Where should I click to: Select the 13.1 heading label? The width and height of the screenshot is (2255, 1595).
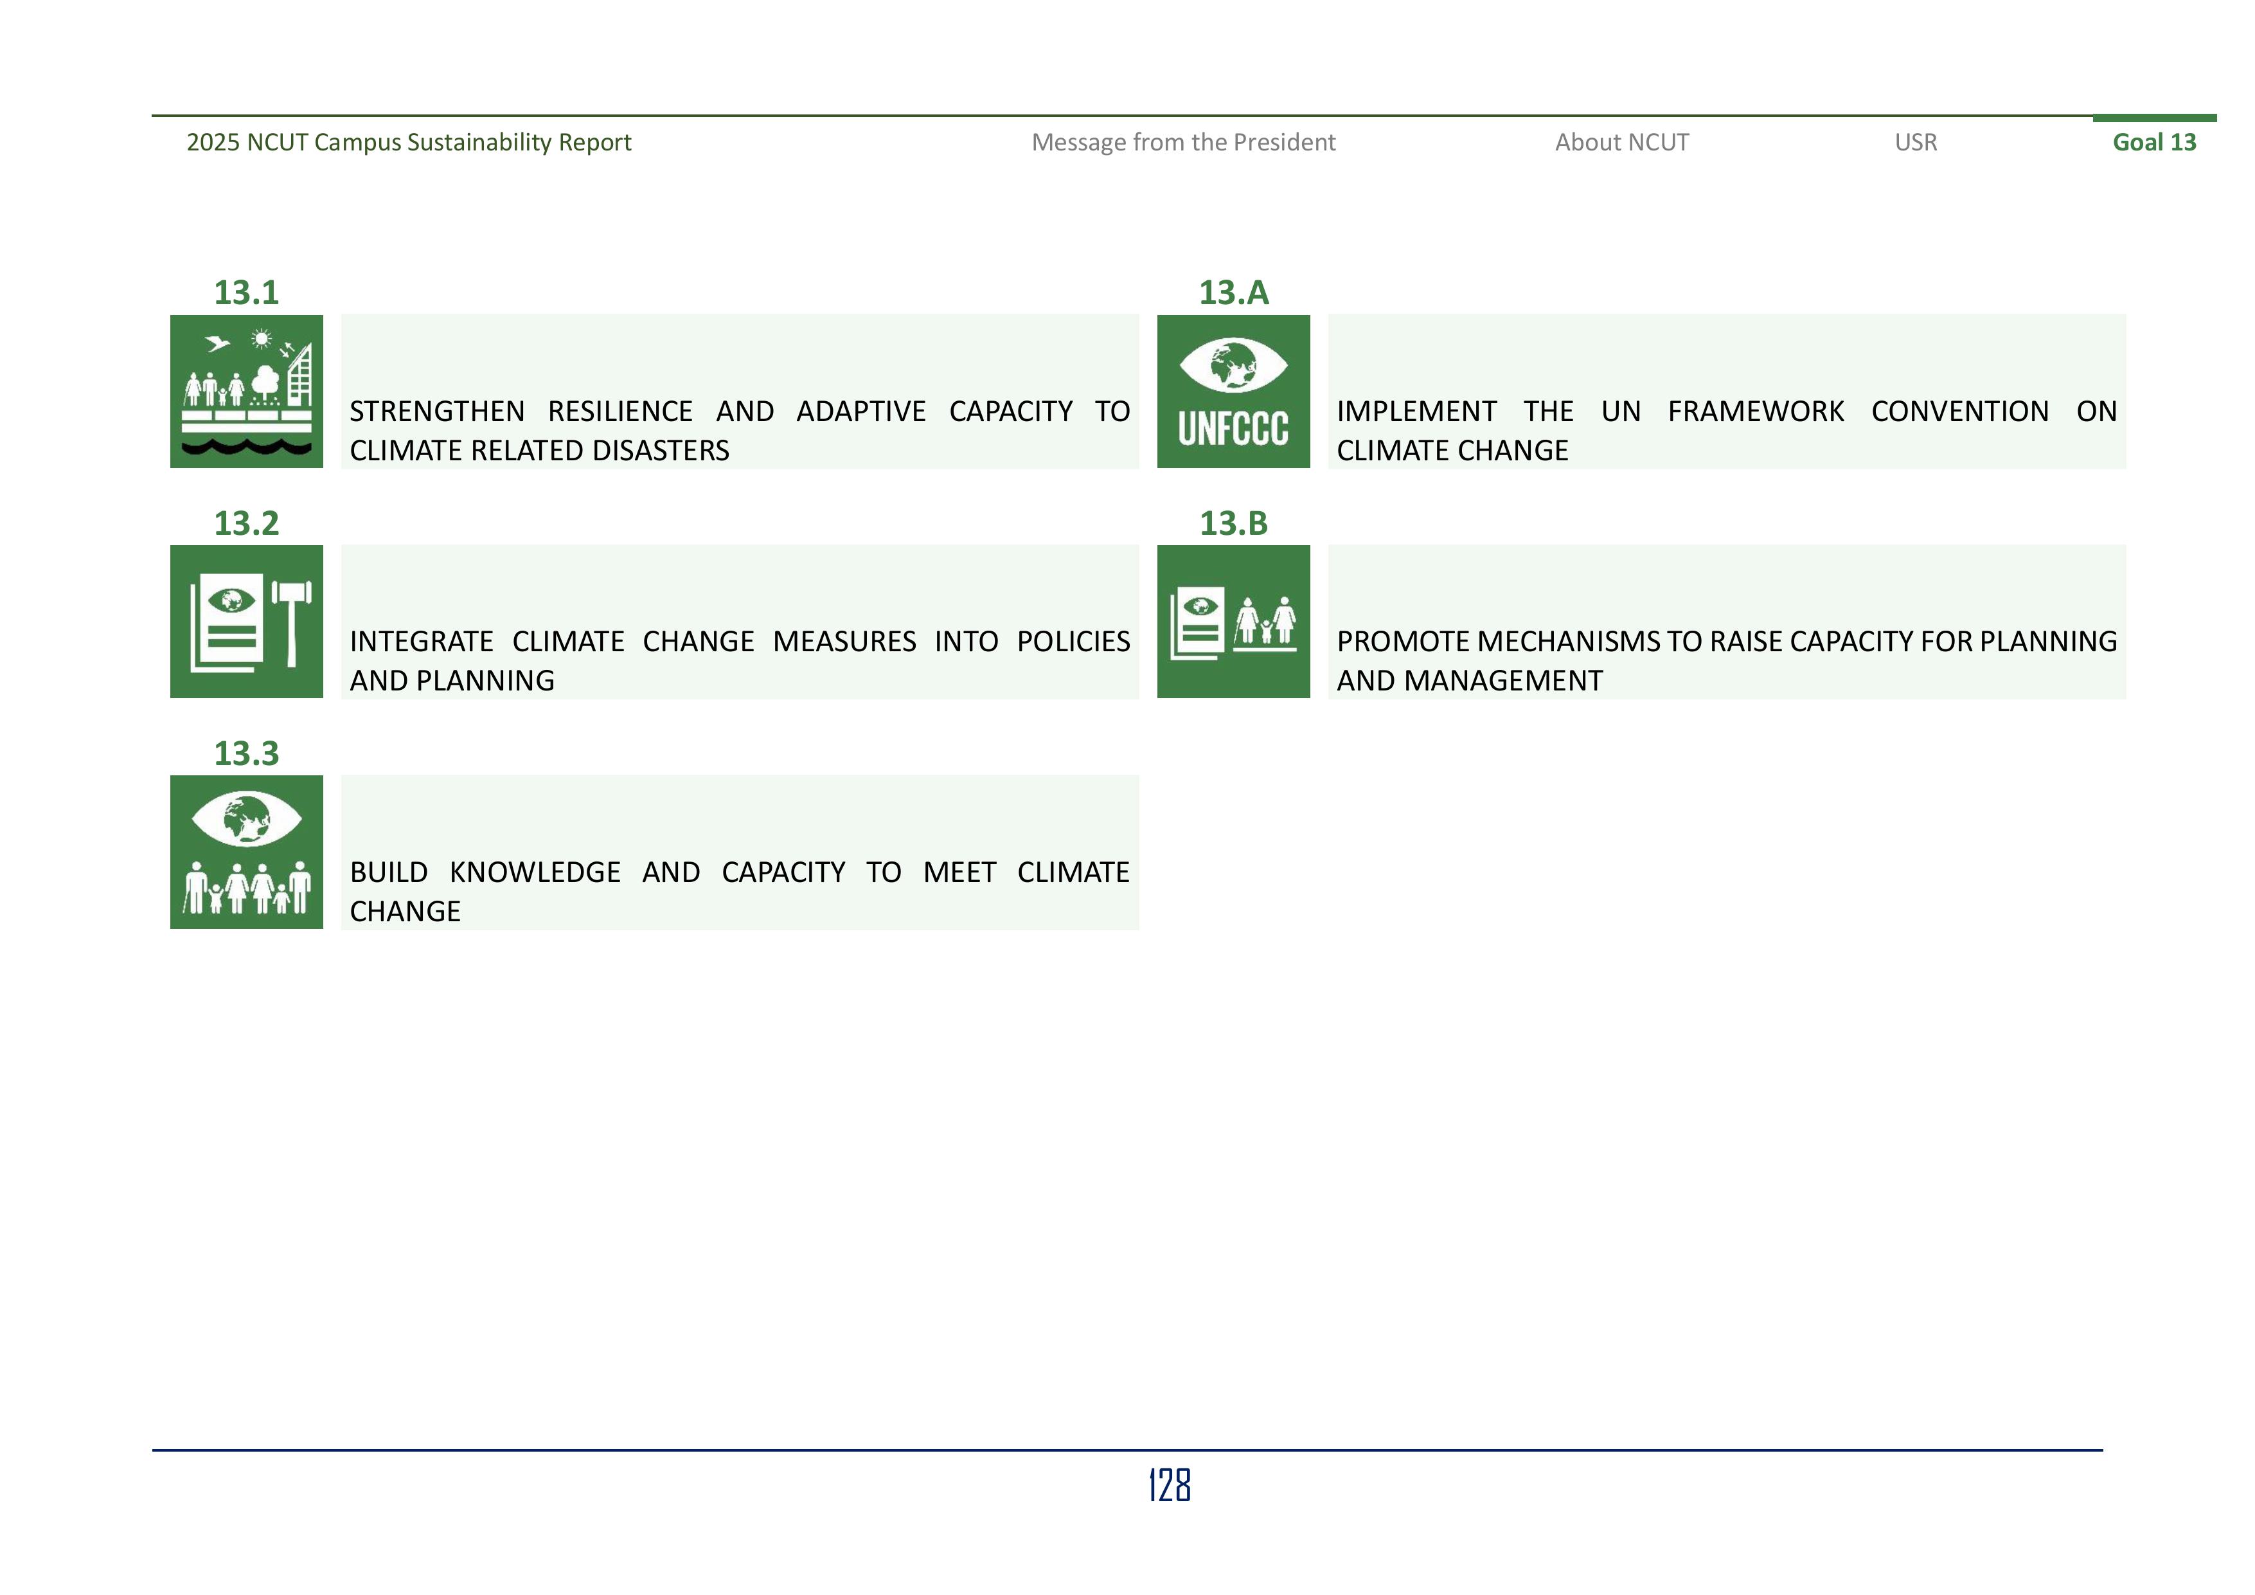(x=247, y=292)
